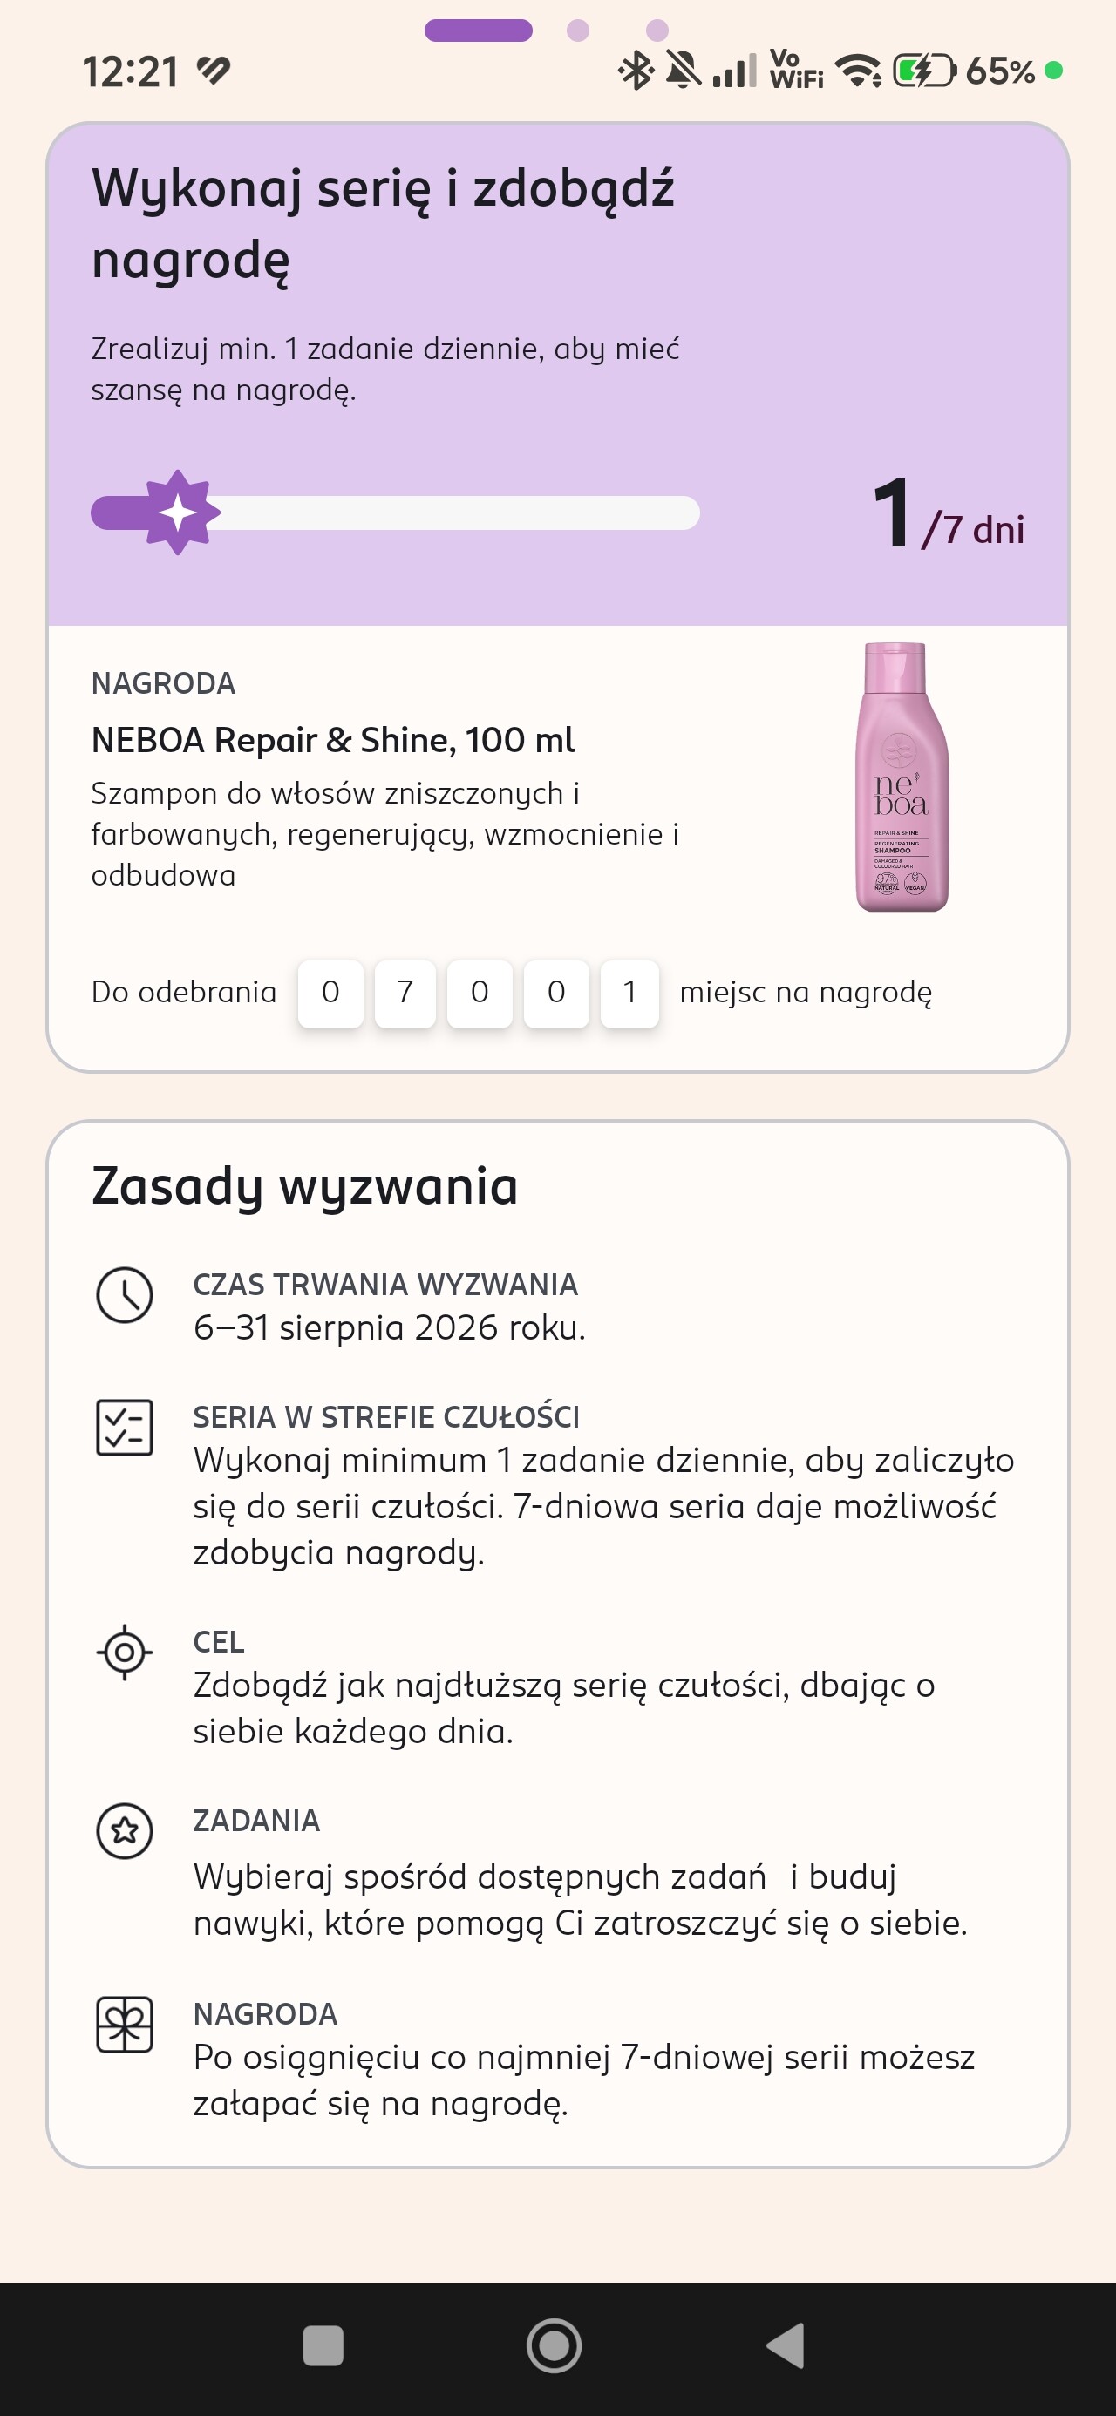Select the active first page indicator pill

pos(479,31)
